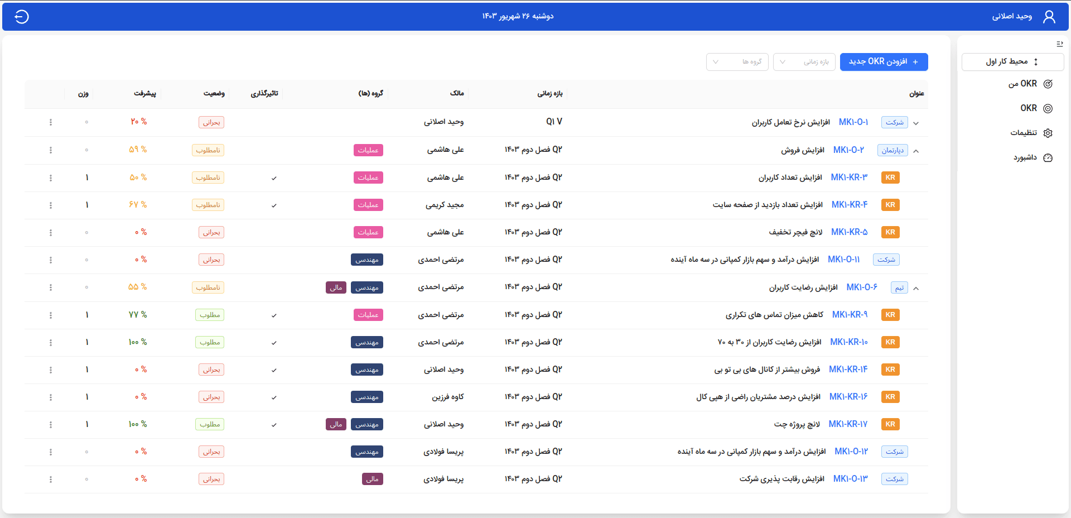Click the dashboard gauge icon for داشبورد
The image size is (1071, 518).
[1048, 158]
